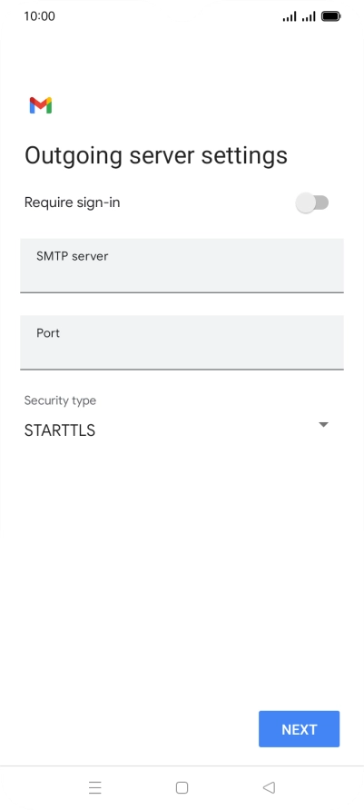The width and height of the screenshot is (364, 810).
Task: Expand the Security type dropdown arrow
Action: tap(324, 425)
